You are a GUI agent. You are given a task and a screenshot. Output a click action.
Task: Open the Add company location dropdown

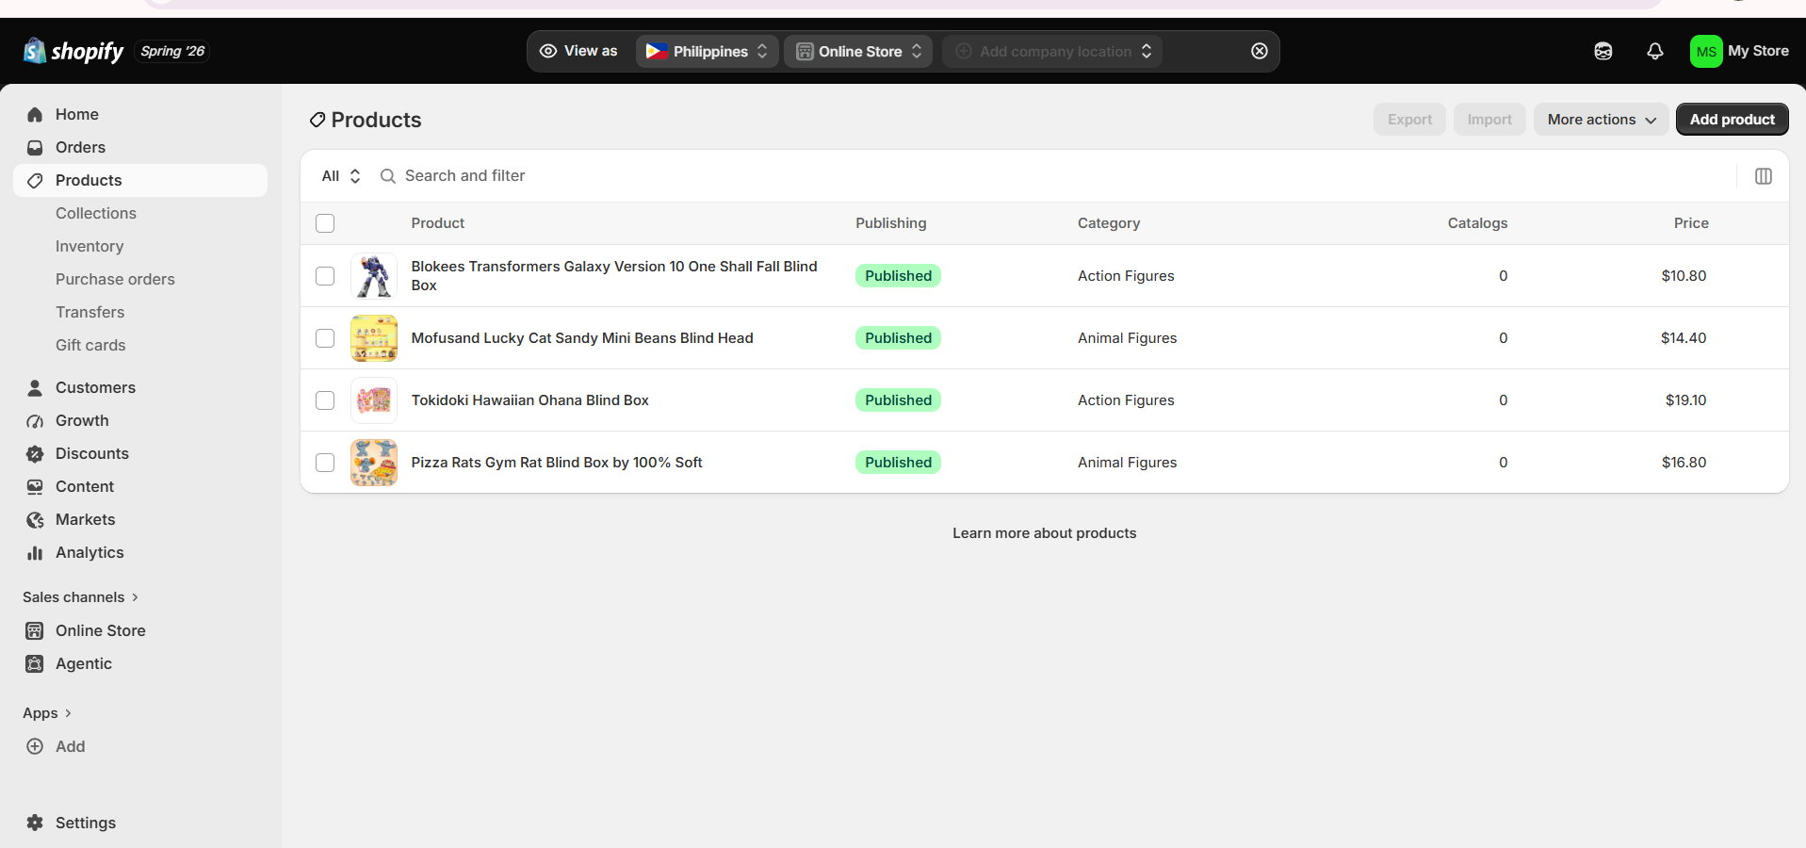click(x=1052, y=51)
